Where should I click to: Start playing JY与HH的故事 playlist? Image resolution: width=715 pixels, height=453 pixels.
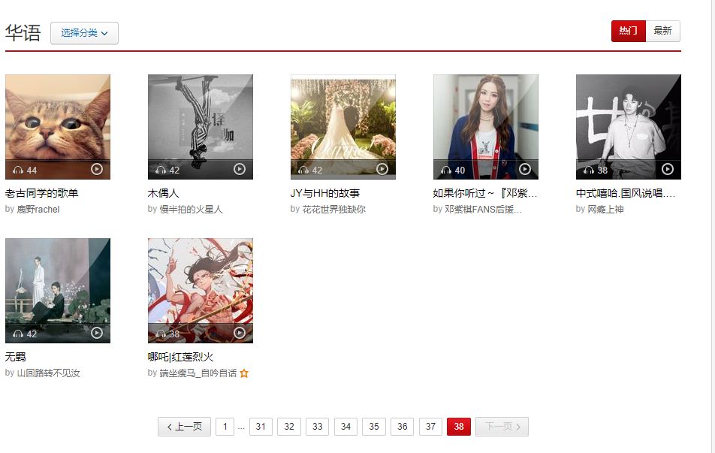pos(382,169)
